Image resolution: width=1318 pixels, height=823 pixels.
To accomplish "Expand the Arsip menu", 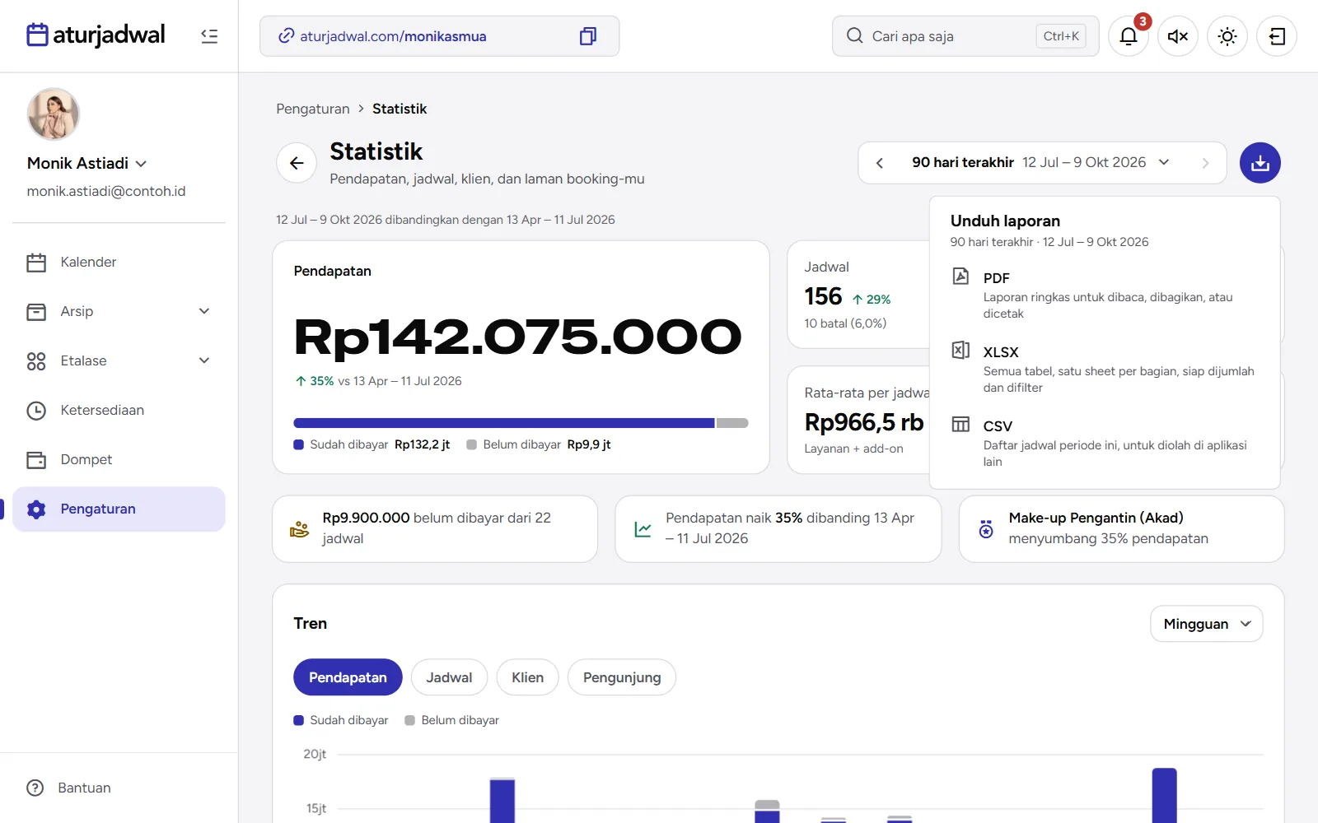I will click(x=119, y=311).
